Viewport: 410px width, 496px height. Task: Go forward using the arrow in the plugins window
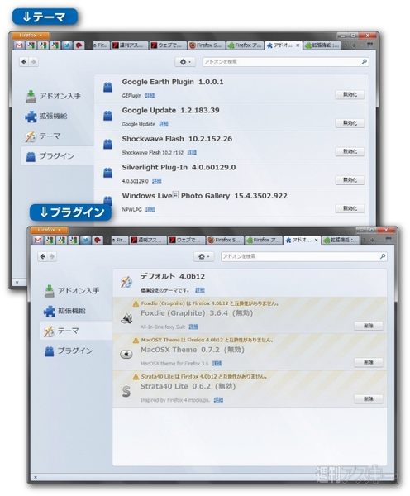33,62
